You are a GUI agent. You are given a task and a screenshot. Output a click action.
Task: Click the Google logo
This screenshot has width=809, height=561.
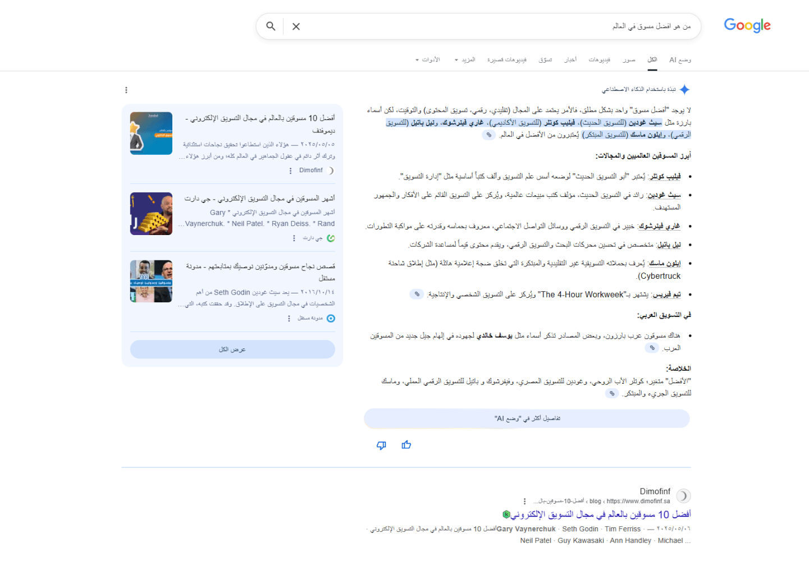(x=747, y=25)
